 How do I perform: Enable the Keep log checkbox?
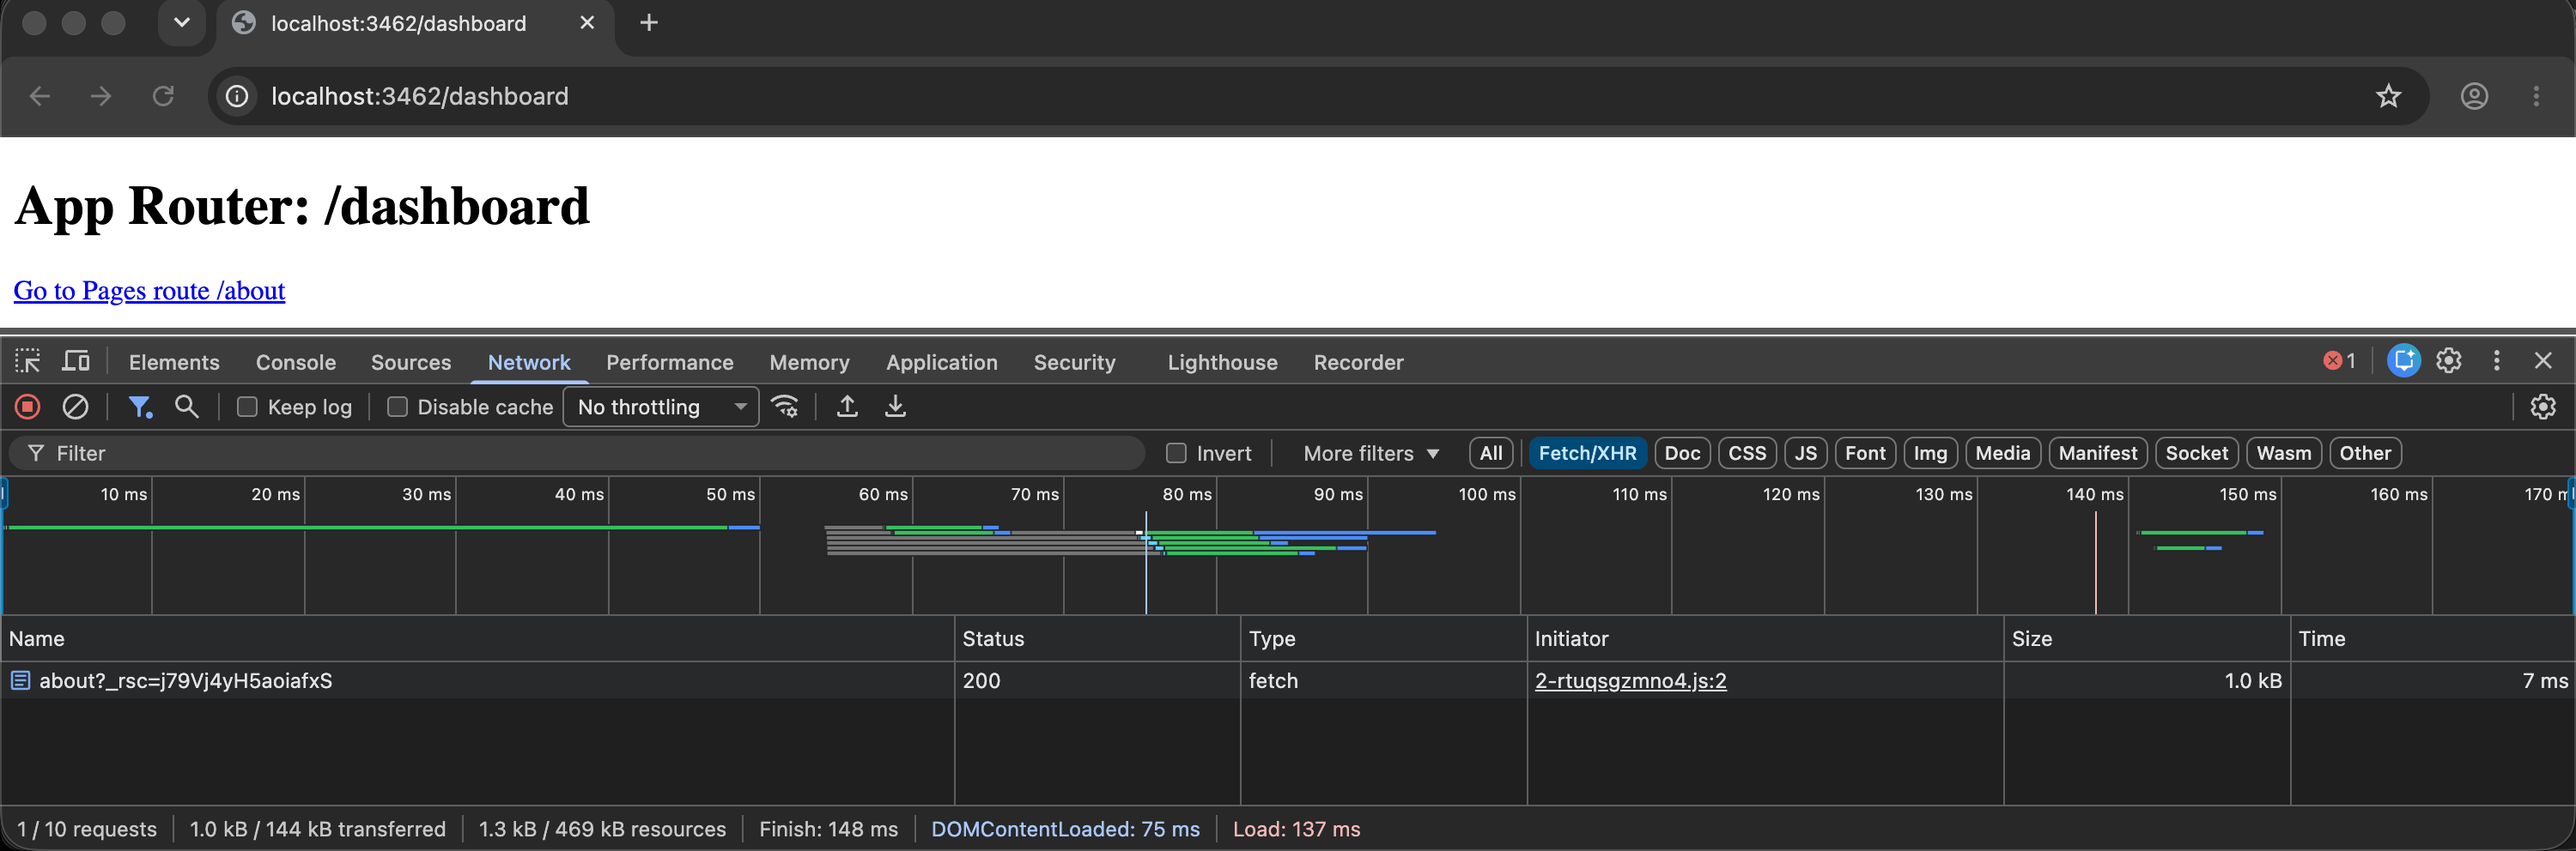point(247,407)
